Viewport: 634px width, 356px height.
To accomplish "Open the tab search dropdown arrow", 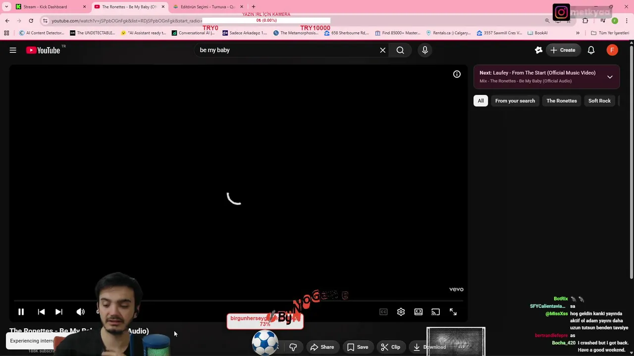I will [6, 7].
